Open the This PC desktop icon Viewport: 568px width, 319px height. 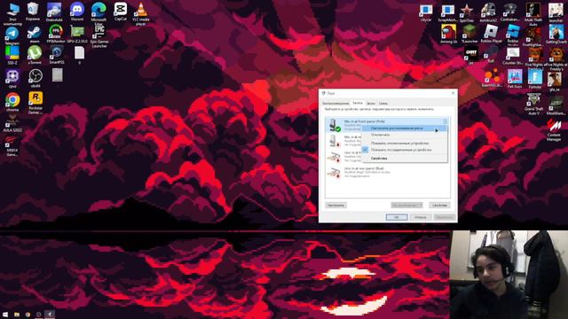[12, 14]
